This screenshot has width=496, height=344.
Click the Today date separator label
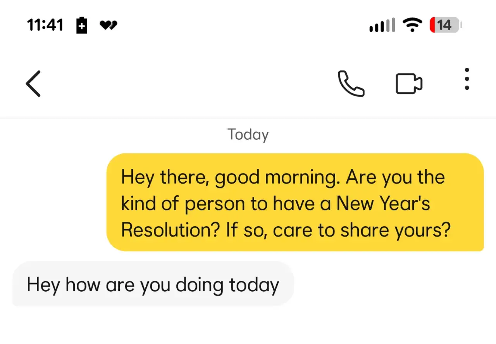248,134
